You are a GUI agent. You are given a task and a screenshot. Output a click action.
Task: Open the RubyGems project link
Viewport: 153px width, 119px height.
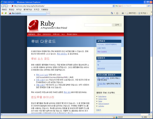click(x=102, y=97)
